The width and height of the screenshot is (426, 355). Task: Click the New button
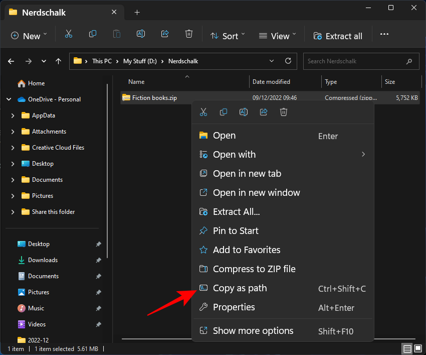28,36
